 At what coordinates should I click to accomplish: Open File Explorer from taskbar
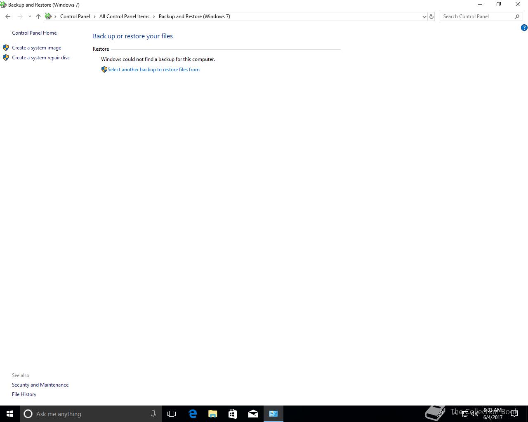tap(212, 414)
